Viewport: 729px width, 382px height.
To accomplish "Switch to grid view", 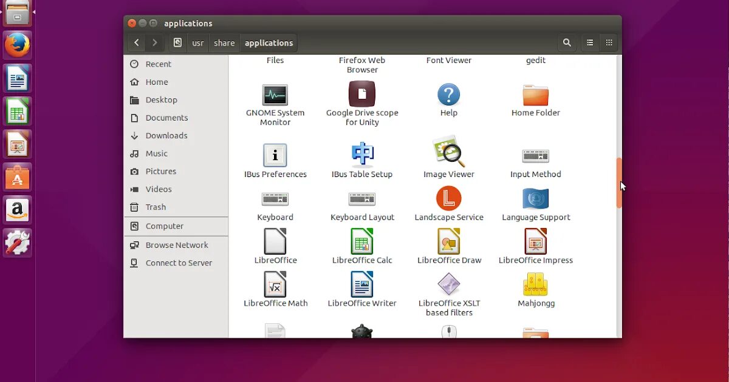I will (x=609, y=42).
